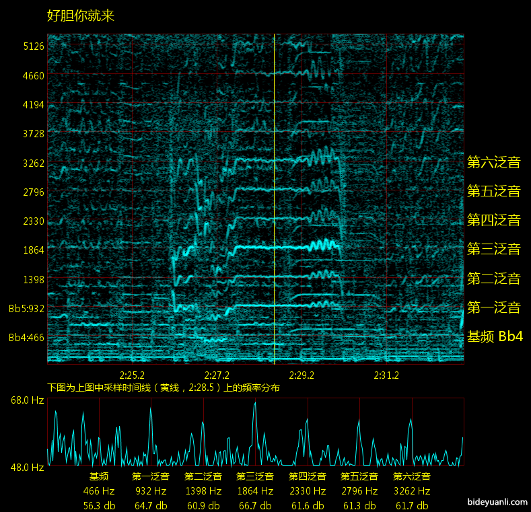Click the bideyuanli.com watermark link
531x512 pixels.
tap(496, 502)
